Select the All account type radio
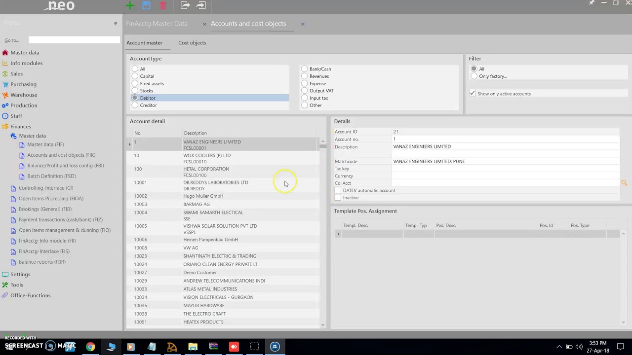 [x=135, y=69]
